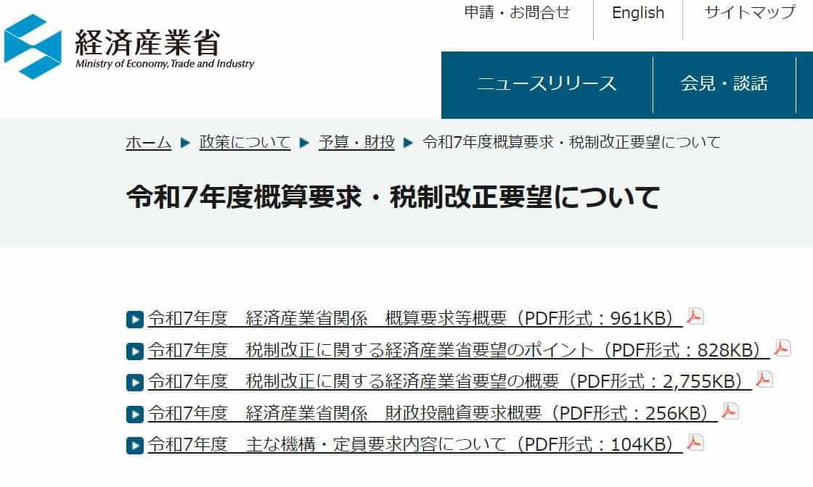Click the page heading 令和7年度概算要求・税制改正要望について
813x487 pixels.
coord(393,197)
